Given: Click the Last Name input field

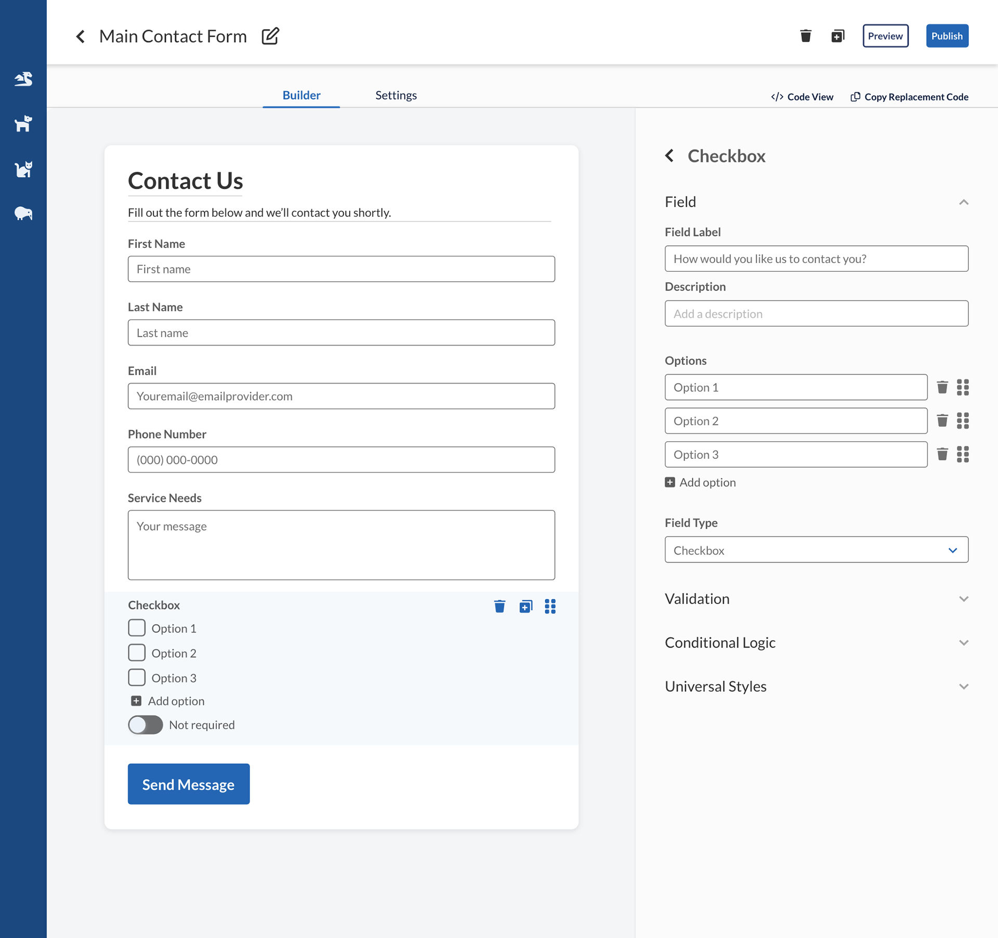Looking at the screenshot, I should pos(342,333).
